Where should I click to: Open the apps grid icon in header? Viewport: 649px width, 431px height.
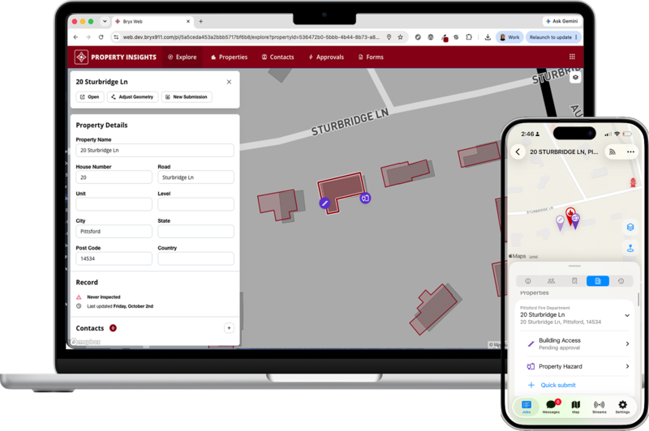click(572, 57)
